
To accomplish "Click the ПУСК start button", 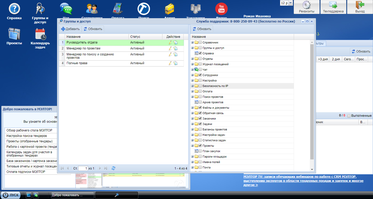I will point(11,195).
